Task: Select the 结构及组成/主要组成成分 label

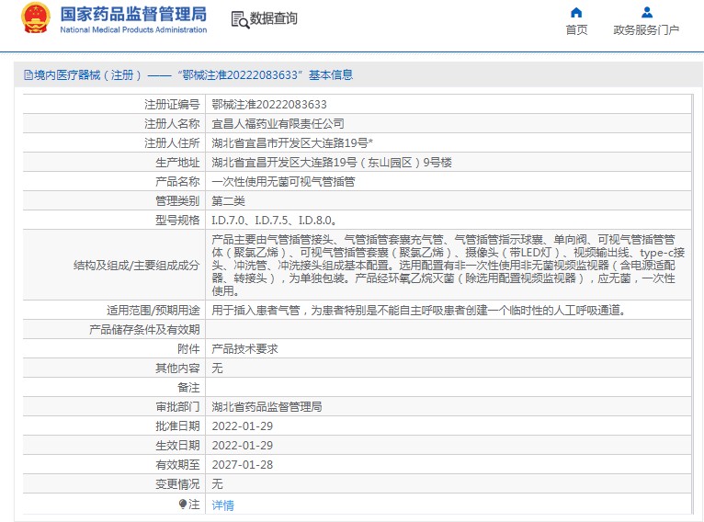Action: (x=137, y=265)
